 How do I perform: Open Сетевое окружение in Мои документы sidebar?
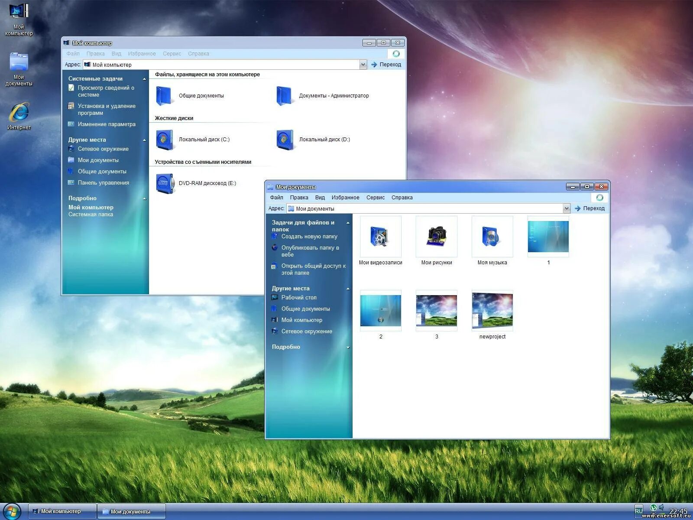[x=302, y=331]
